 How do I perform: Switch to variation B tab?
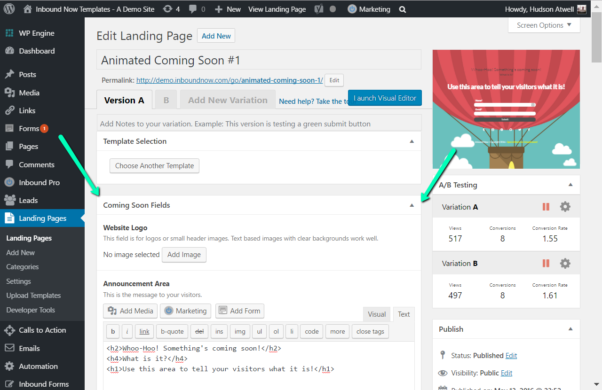[x=166, y=100]
